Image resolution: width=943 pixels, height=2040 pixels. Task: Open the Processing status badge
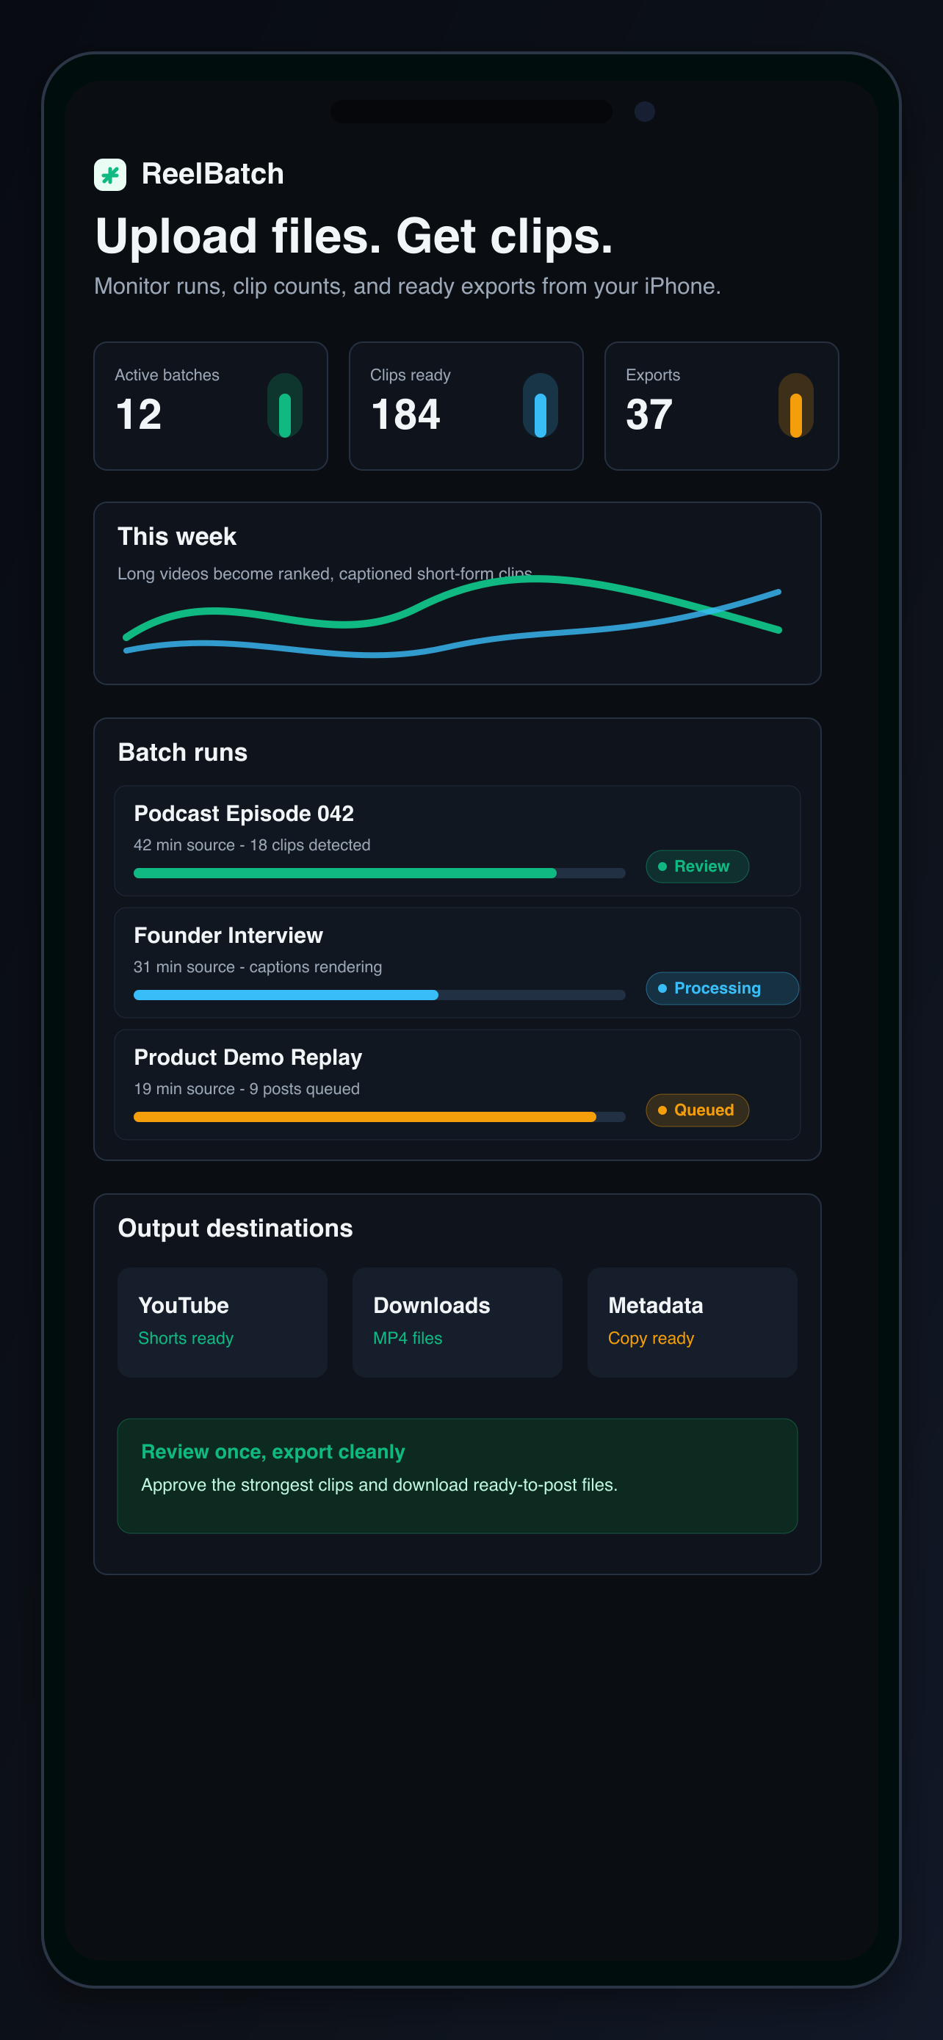click(722, 988)
